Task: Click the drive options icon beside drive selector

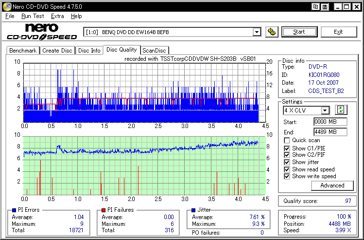Action: (x=272, y=32)
